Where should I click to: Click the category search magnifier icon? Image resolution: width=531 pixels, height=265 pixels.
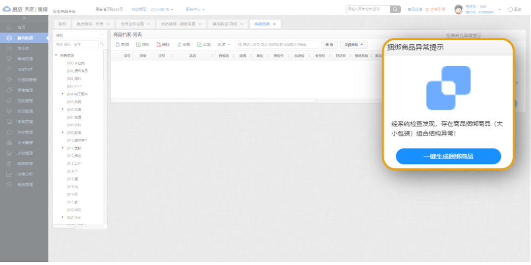click(102, 44)
